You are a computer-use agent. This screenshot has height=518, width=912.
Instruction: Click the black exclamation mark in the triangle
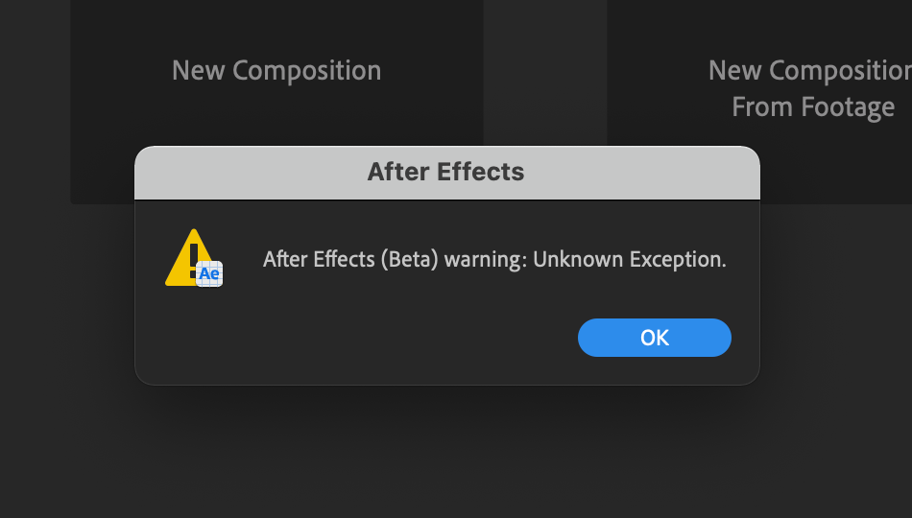tap(194, 261)
